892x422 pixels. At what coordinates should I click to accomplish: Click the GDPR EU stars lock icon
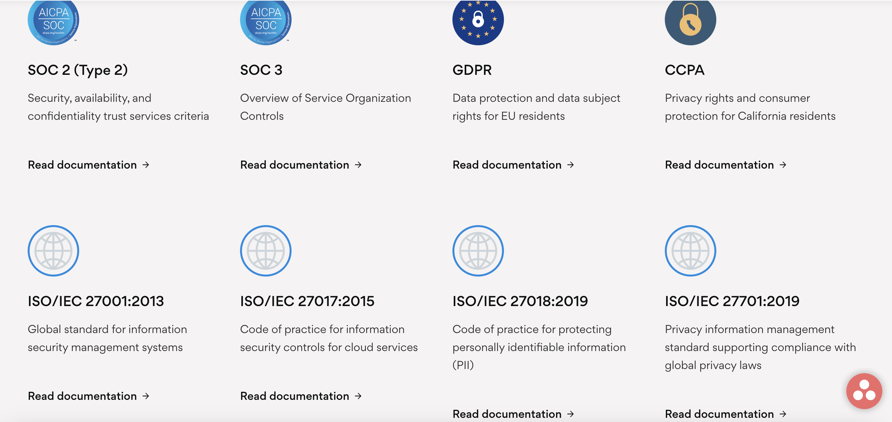[478, 21]
